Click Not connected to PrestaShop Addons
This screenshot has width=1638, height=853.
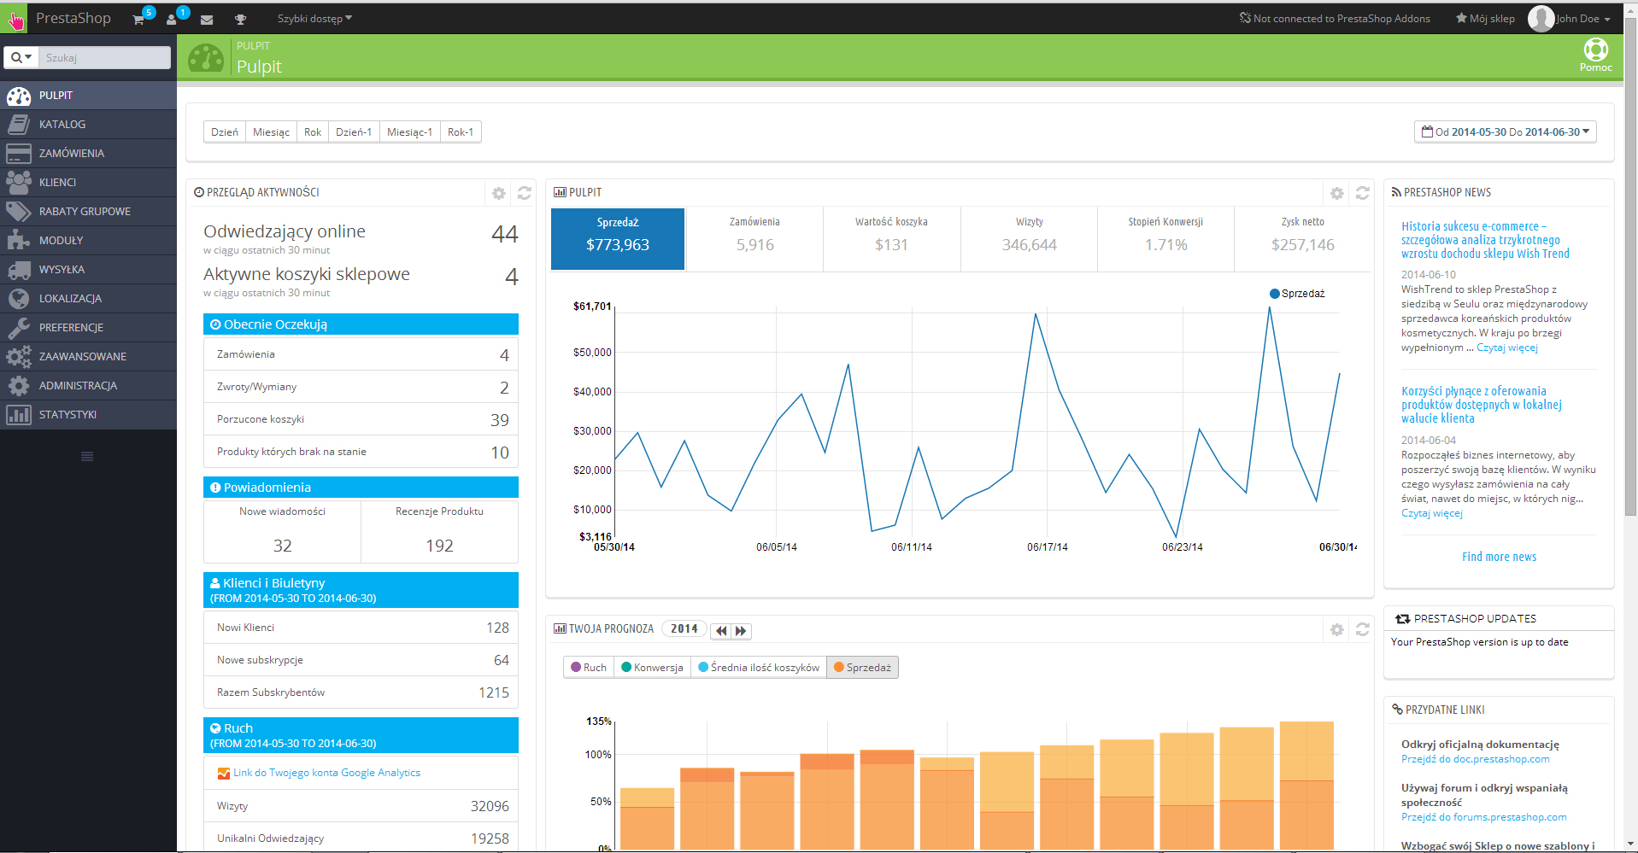(x=1335, y=19)
